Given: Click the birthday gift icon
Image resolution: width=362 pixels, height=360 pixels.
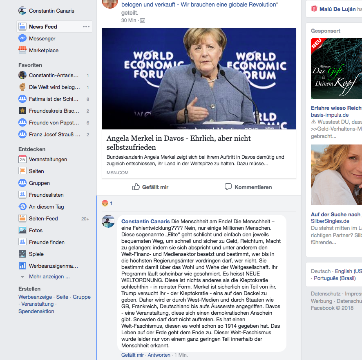Looking at the screenshot, I should (314, 9).
